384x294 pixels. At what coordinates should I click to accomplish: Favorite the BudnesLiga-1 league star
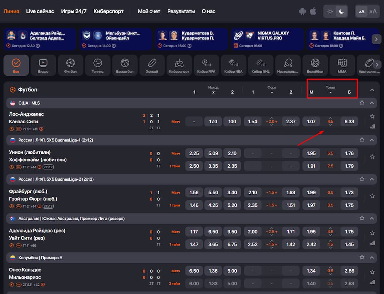coord(362,139)
